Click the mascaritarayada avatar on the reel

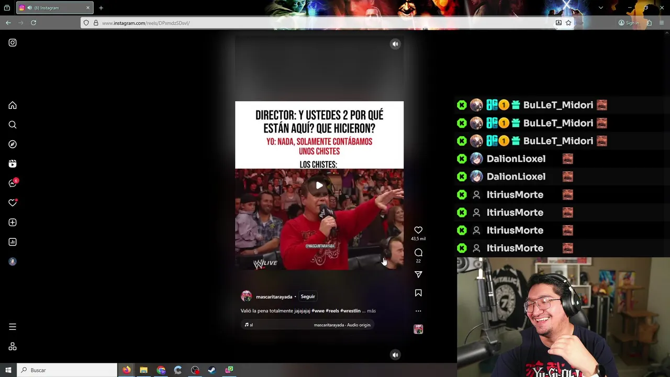(246, 296)
